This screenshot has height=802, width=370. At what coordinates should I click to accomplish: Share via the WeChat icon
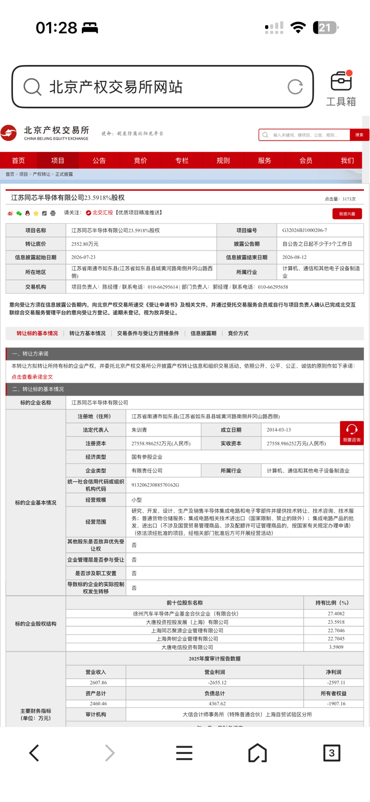point(19,213)
